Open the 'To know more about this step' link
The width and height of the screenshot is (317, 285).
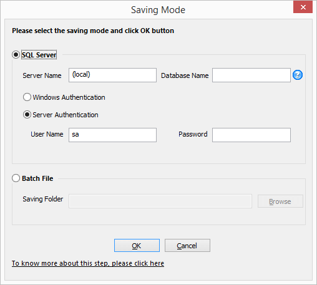point(88,263)
